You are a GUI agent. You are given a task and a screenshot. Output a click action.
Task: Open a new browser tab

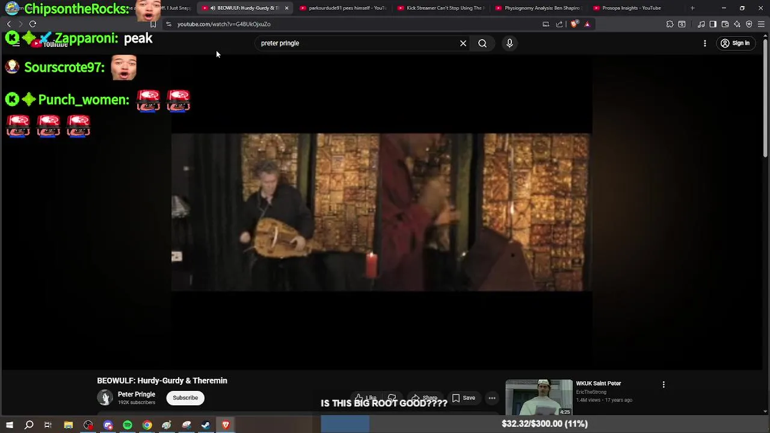coord(692,8)
